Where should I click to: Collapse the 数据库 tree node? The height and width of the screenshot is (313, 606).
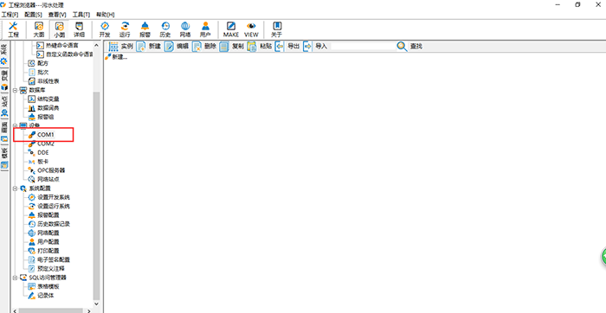15,90
